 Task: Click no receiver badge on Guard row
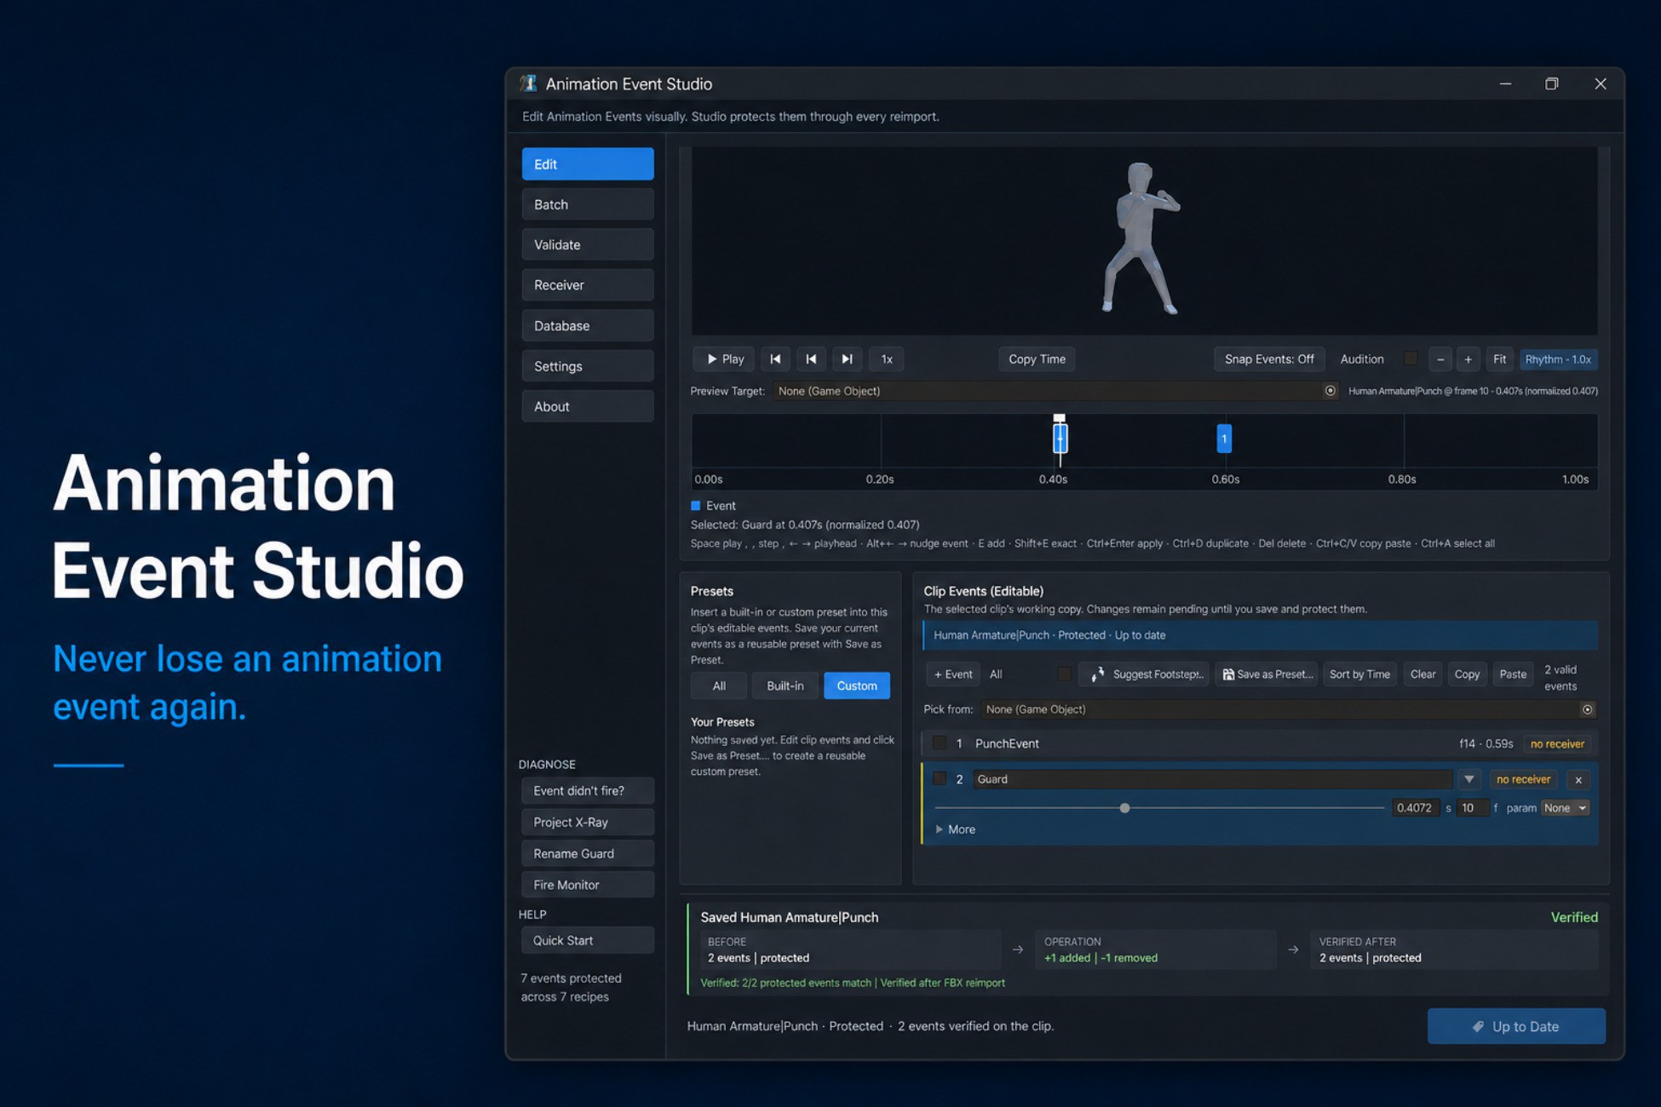pos(1523,779)
